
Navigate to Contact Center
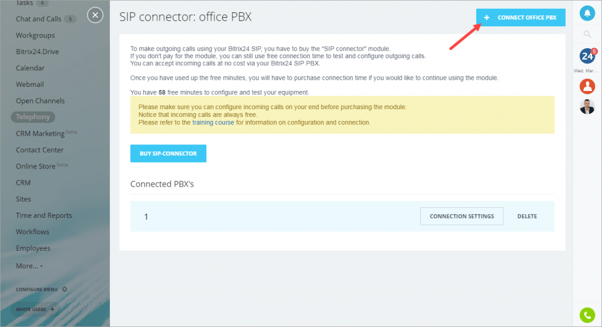pyautogui.click(x=39, y=150)
